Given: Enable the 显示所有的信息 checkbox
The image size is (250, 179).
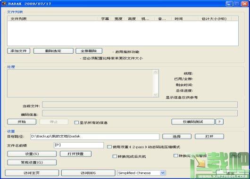Looking at the screenshot, I should coord(76,122).
